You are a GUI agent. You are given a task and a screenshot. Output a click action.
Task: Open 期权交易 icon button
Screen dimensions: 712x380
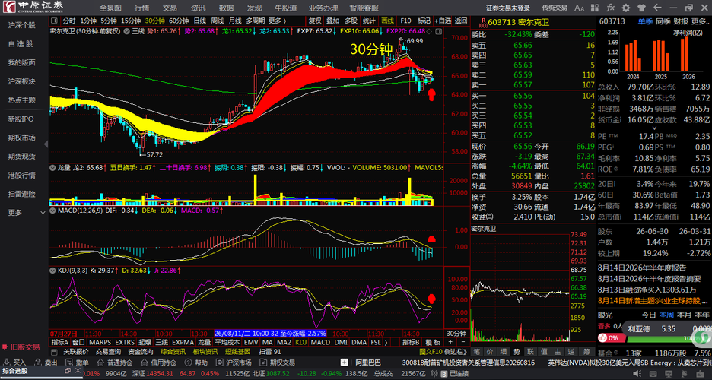pyautogui.click(x=263, y=363)
